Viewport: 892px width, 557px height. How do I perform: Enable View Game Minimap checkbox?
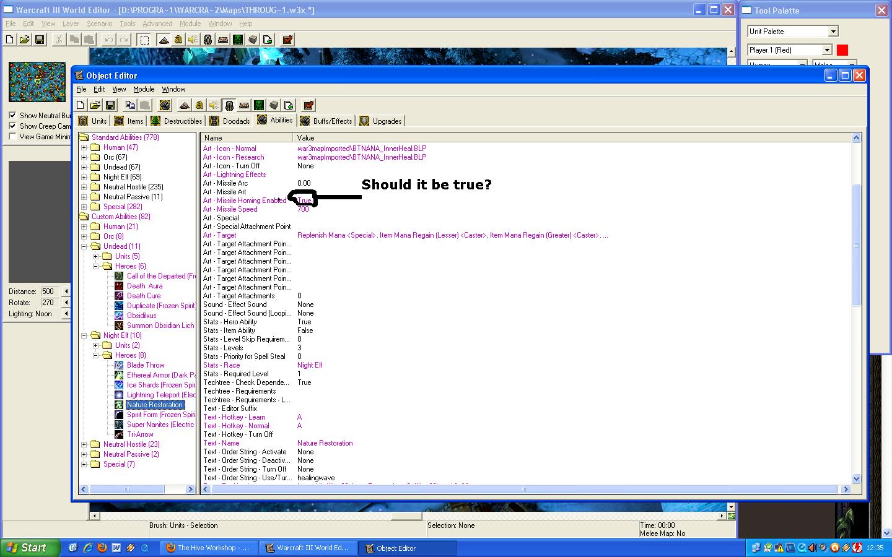(12, 136)
